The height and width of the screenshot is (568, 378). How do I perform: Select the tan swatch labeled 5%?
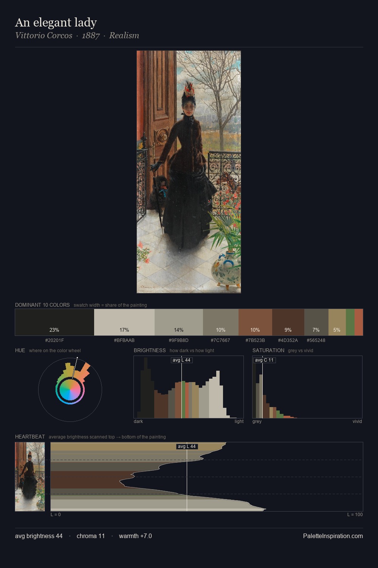(x=337, y=322)
